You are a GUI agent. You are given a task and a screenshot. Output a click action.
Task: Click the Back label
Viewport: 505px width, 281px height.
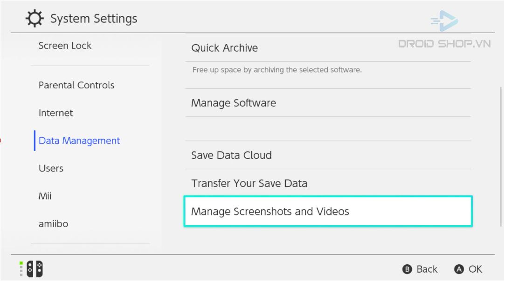pos(427,269)
